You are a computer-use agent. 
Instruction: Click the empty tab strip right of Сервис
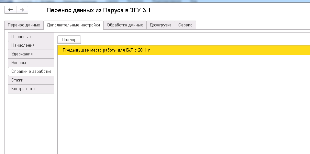(252, 25)
